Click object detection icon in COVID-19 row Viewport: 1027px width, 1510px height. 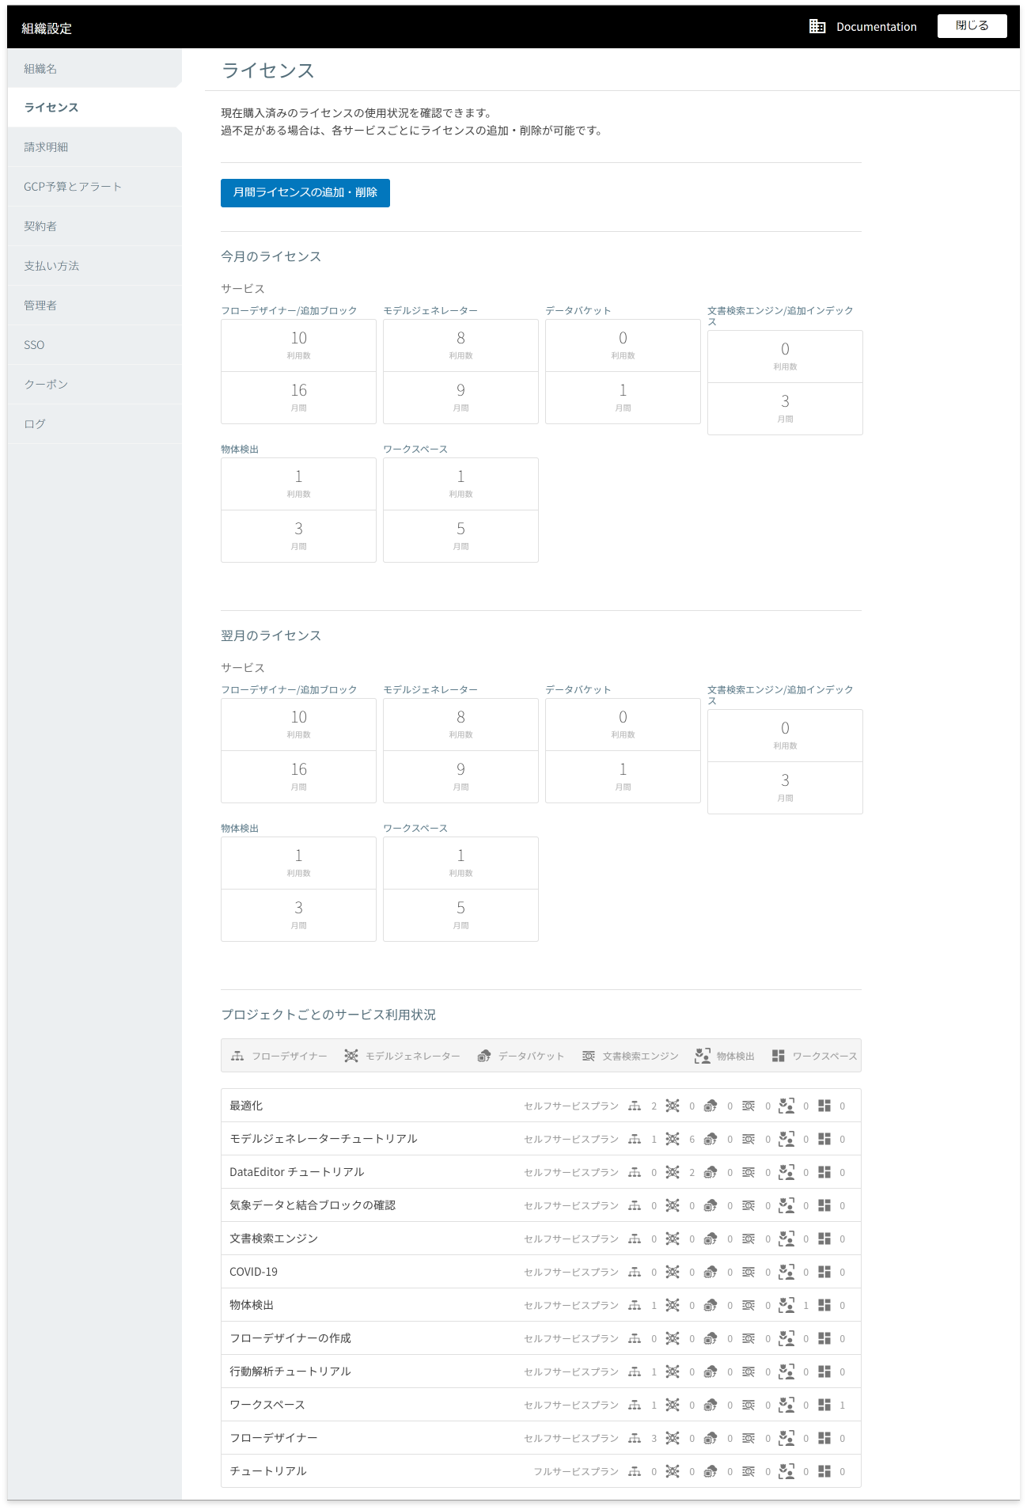tap(786, 1272)
